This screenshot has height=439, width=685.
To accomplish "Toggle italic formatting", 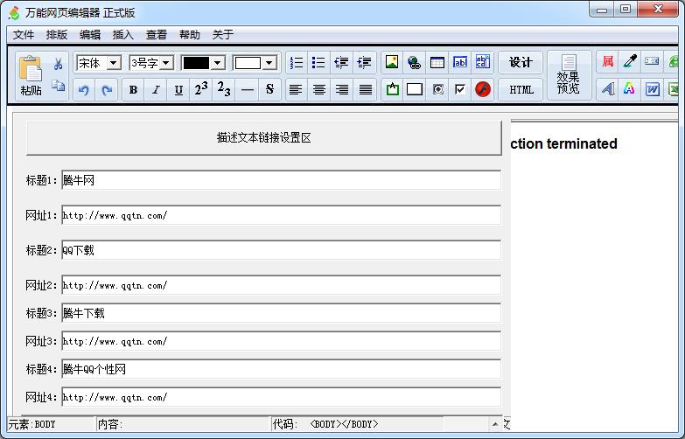I will click(156, 89).
